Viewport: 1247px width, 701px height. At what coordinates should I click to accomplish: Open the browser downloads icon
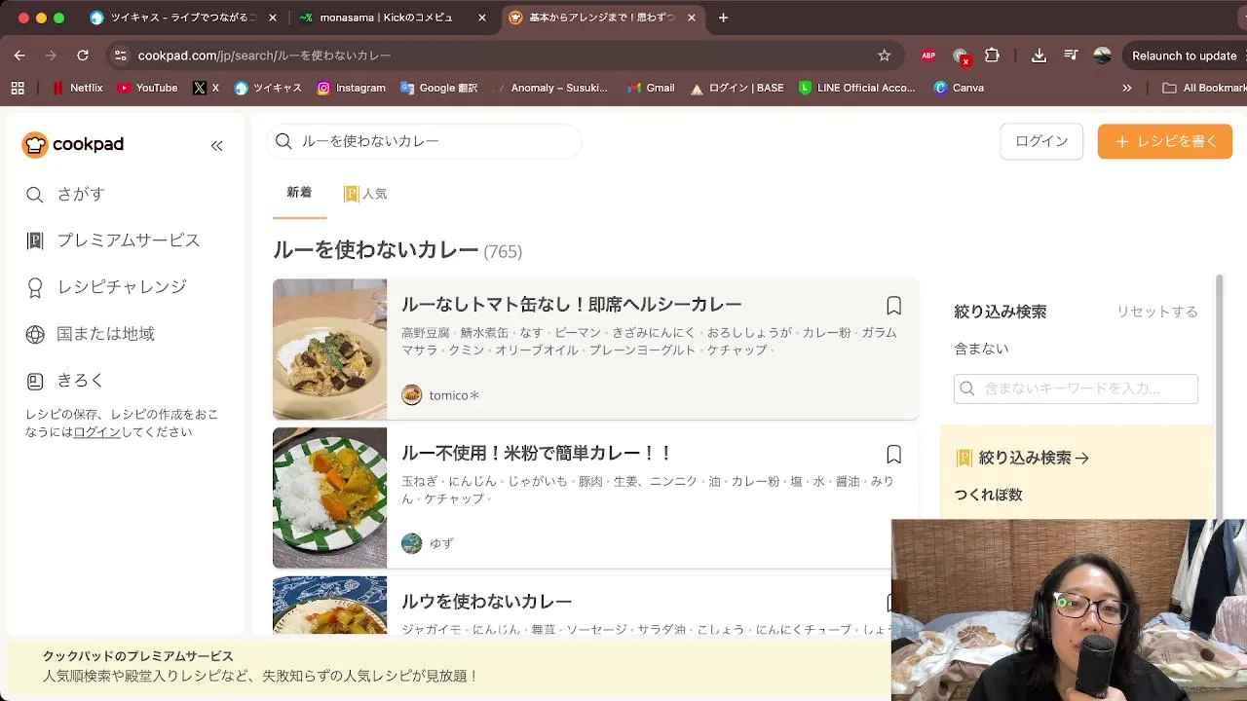click(1039, 55)
